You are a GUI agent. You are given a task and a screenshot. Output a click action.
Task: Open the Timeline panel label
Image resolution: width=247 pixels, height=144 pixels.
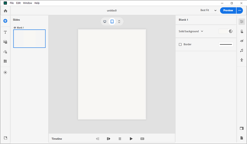coord(57,139)
